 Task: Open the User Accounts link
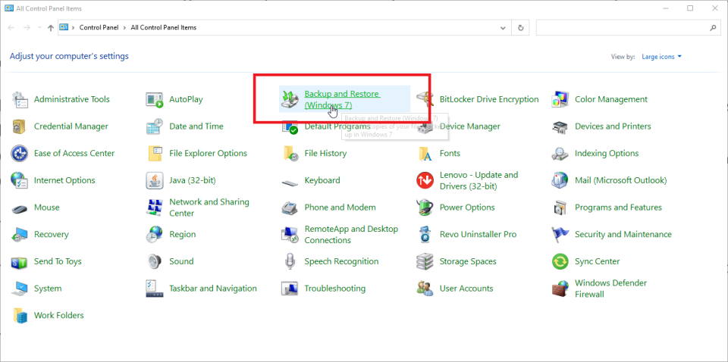(x=466, y=289)
